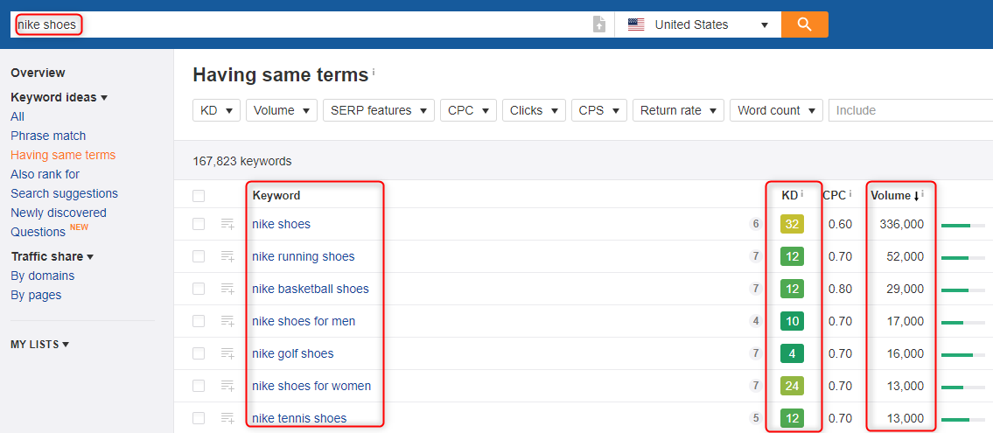The height and width of the screenshot is (433, 993).
Task: Check the box for 'nike basketball shoes' row
Action: pos(199,289)
